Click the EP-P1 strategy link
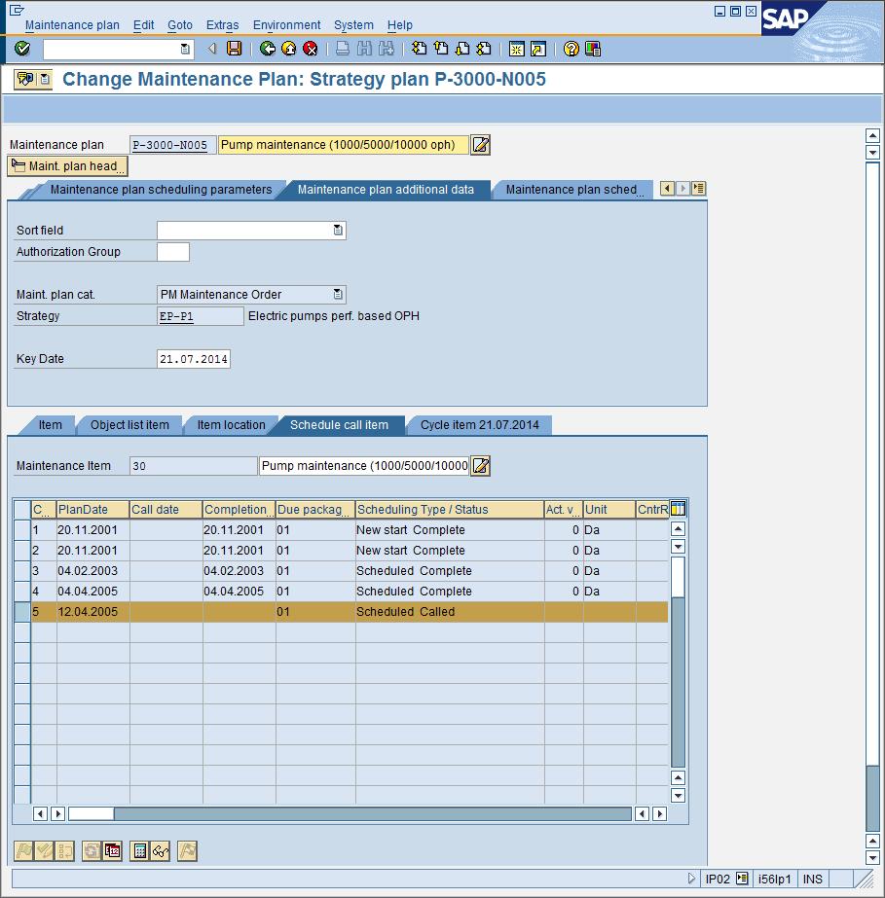This screenshot has height=898, width=885. click(176, 316)
